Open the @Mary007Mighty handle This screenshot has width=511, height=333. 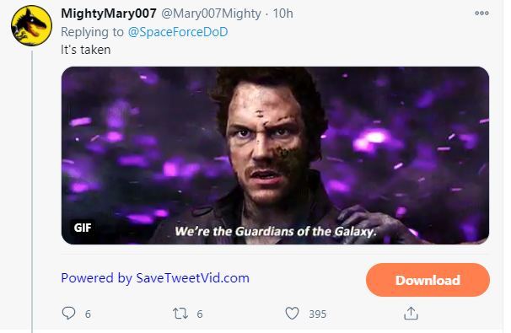(x=211, y=13)
